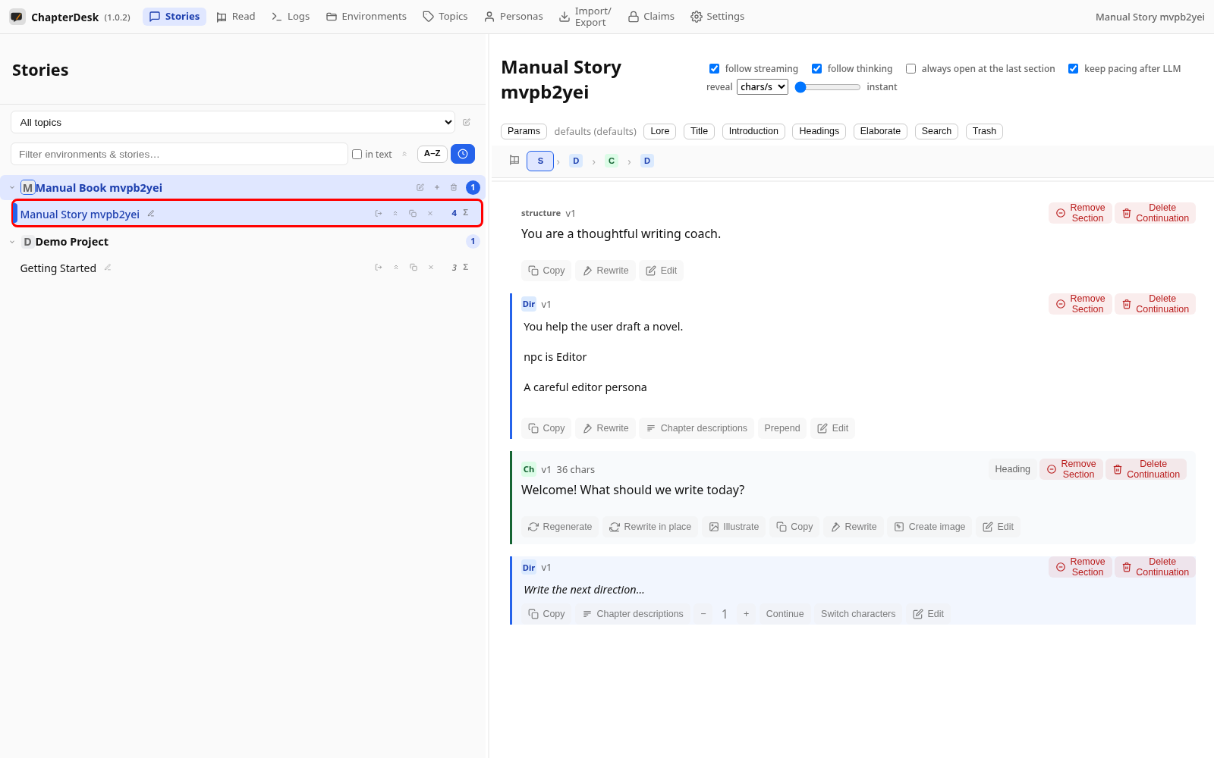
Task: Click the trash icon on Manual Book mvpb2yei
Action: click(454, 187)
